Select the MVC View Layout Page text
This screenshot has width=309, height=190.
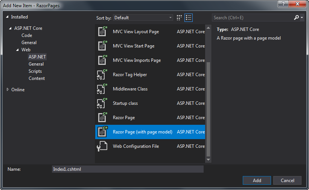136,32
